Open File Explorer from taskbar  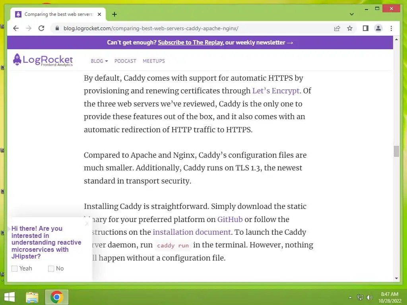[x=32, y=297]
